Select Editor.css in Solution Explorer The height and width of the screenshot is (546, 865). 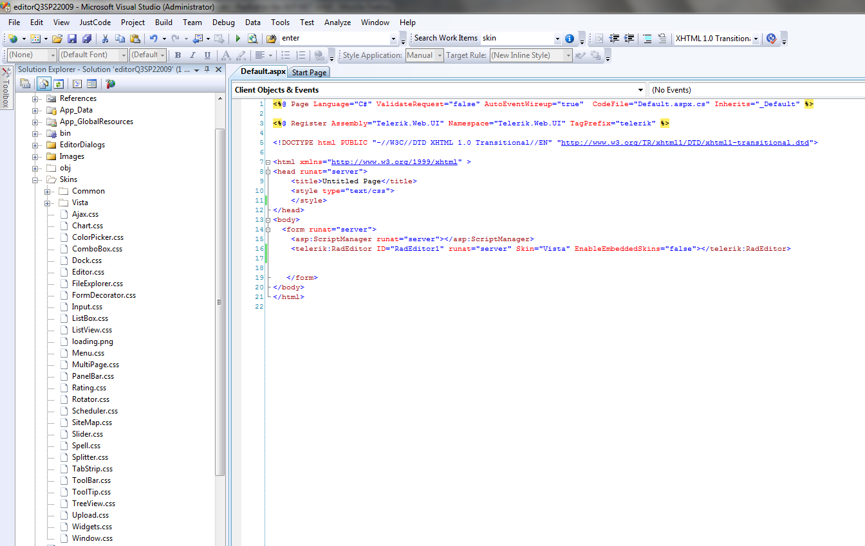(88, 272)
